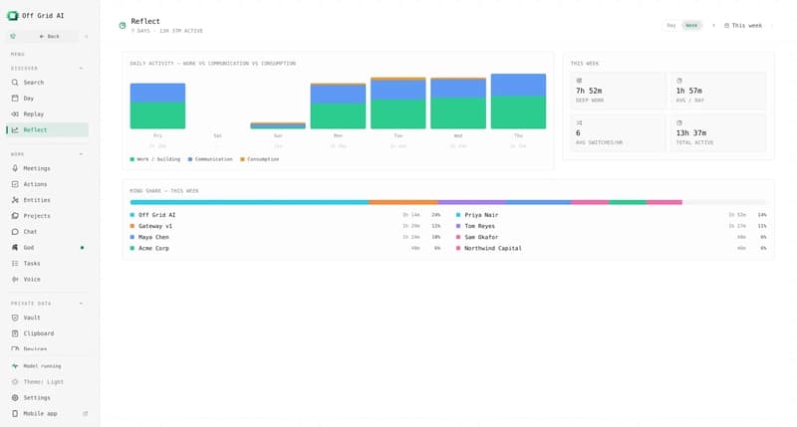Click the Deep Work stat icon

[x=579, y=81]
